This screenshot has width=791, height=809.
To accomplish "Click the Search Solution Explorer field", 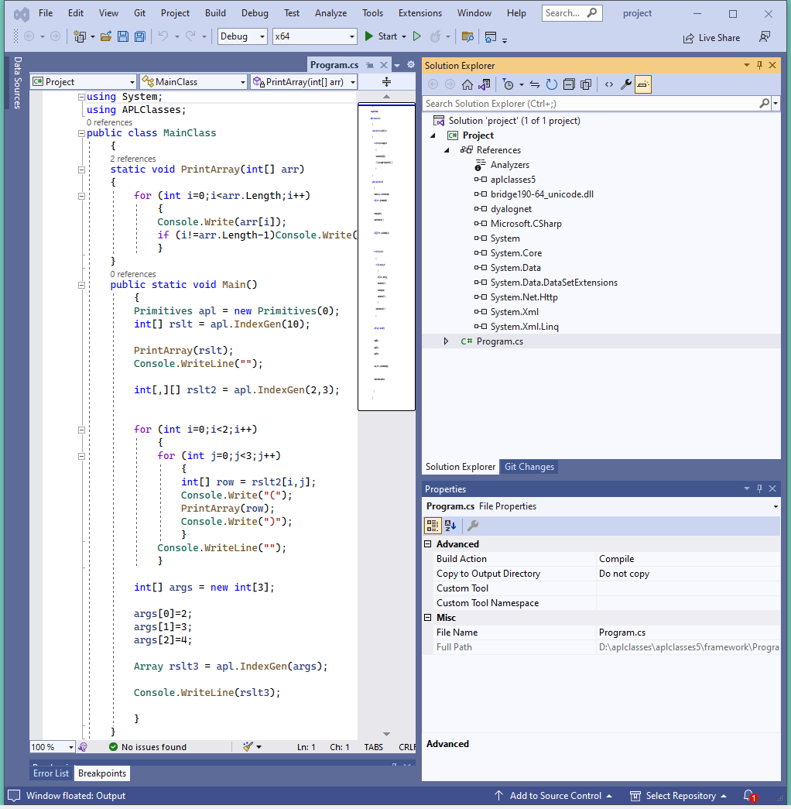I will click(x=590, y=103).
